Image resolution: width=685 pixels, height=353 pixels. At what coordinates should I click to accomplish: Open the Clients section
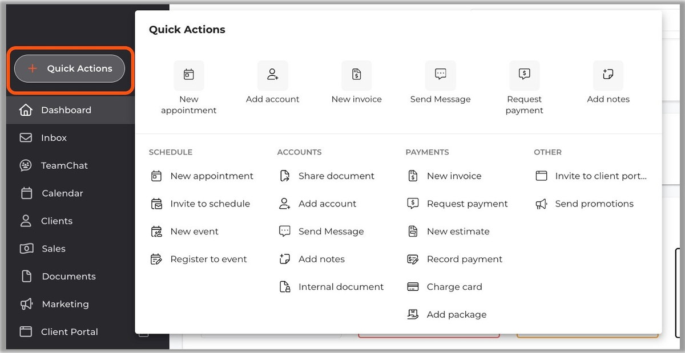coord(57,221)
